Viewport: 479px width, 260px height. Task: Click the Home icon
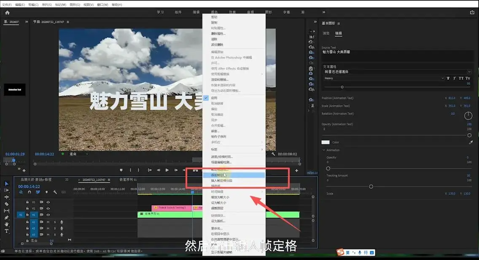[7, 13]
